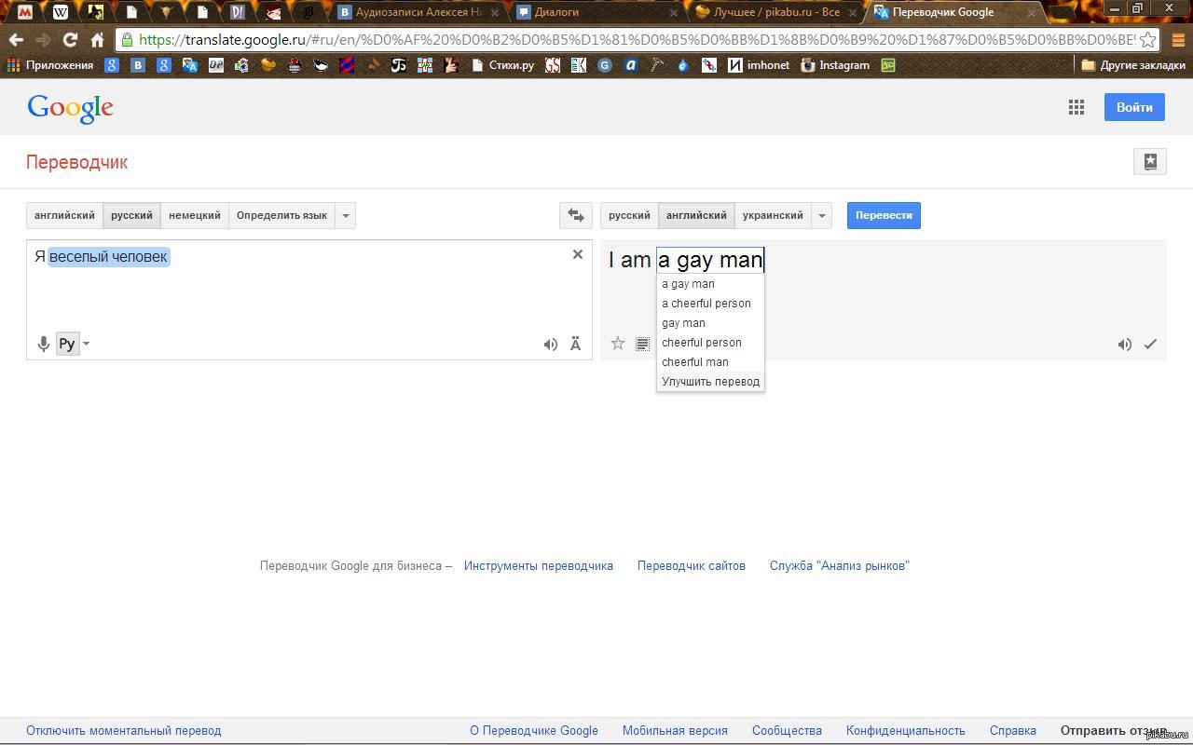Pick 'a cheerful person' from suggestions

pyautogui.click(x=706, y=304)
